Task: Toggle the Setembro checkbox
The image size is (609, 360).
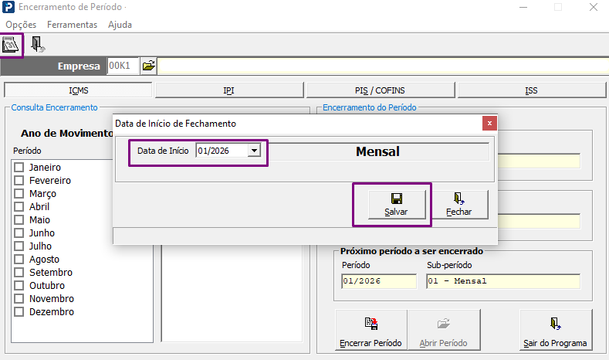Action: [19, 273]
